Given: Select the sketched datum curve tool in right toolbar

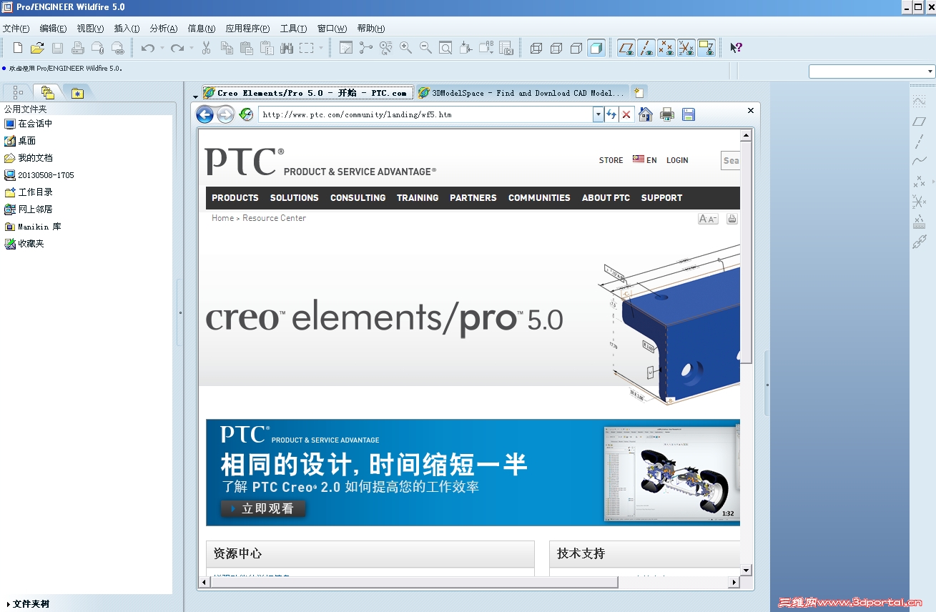Looking at the screenshot, I should pyautogui.click(x=920, y=102).
